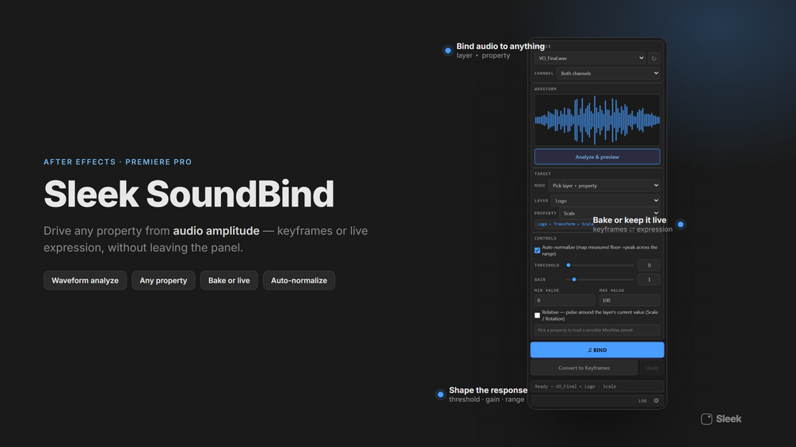The width and height of the screenshot is (796, 447).
Task: Open the Both channels dropdown
Action: (x=608, y=74)
